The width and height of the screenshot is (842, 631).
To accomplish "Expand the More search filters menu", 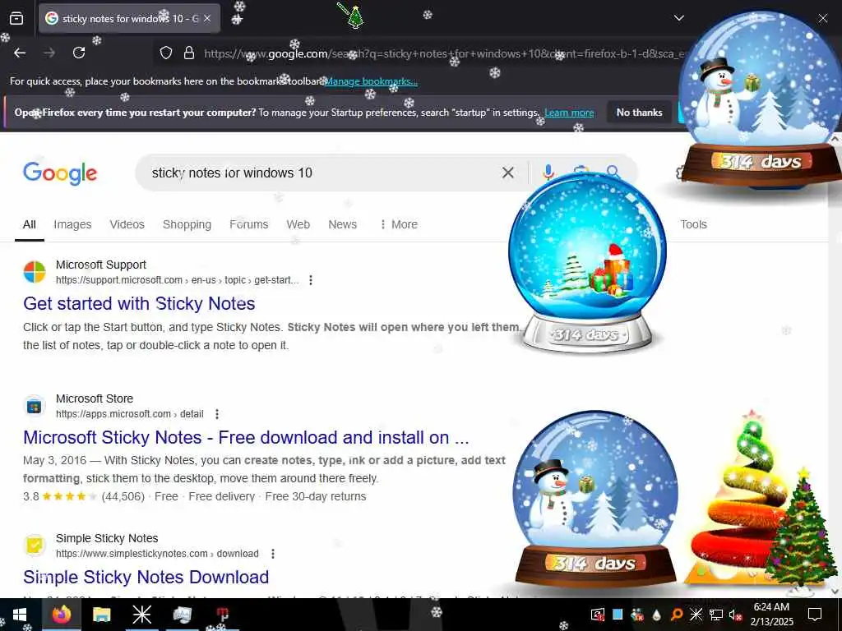I will (x=399, y=224).
